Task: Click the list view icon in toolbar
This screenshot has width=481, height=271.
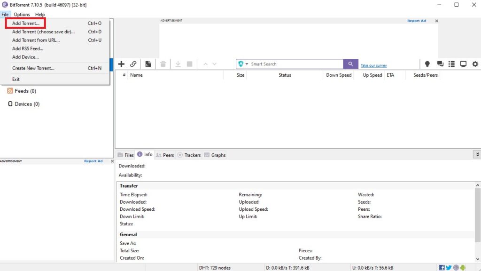Action: 451,64
